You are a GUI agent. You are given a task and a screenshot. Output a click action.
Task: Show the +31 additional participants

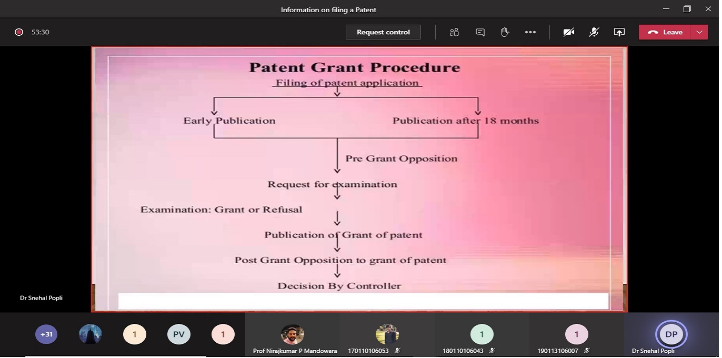46,334
